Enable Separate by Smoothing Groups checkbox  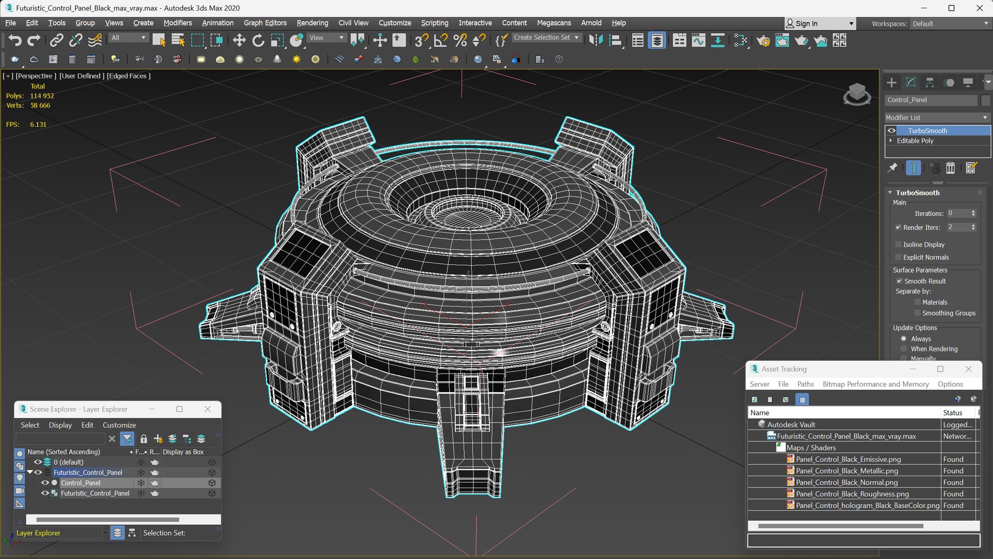tap(917, 313)
